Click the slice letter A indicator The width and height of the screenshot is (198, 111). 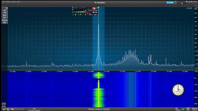97,8
